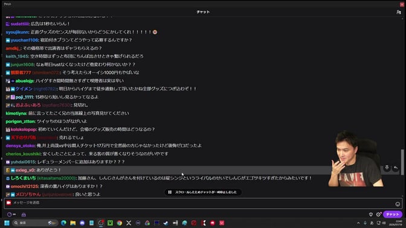Click the username kimotiyna
The image size is (406, 228).
(x=16, y=113)
